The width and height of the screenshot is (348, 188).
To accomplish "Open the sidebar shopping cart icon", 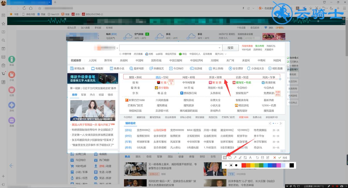I will [3, 74].
